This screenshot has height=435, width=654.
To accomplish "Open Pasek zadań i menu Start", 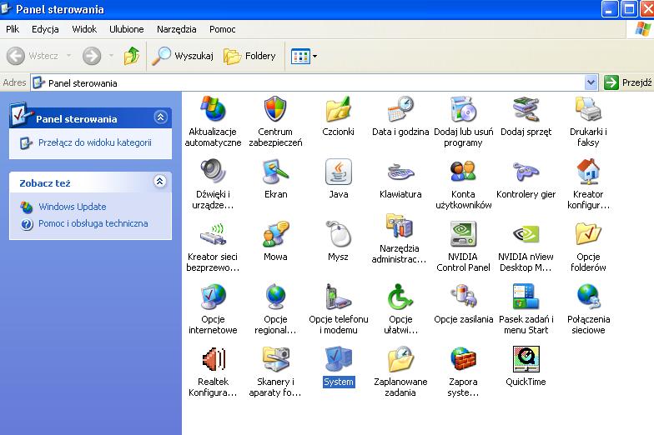I will pos(524,297).
